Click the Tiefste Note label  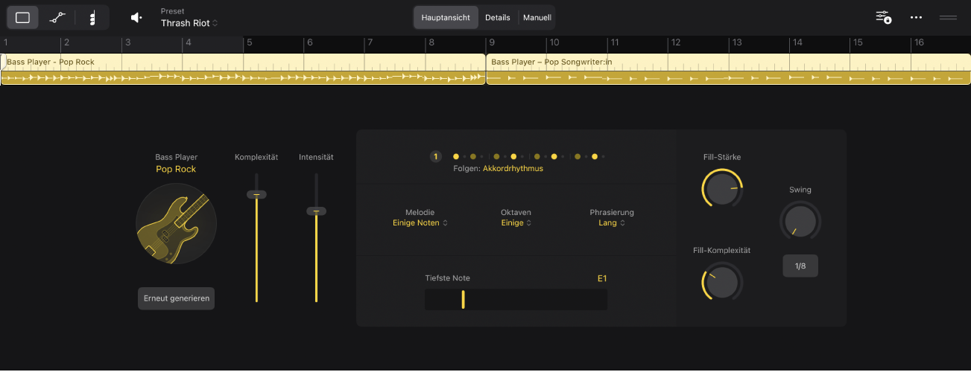447,278
